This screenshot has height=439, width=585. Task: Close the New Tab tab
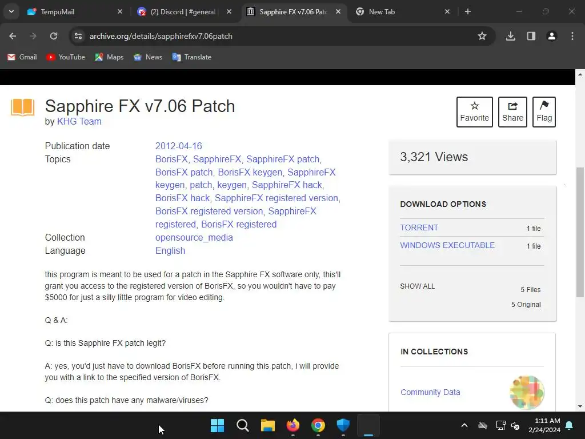[447, 11]
